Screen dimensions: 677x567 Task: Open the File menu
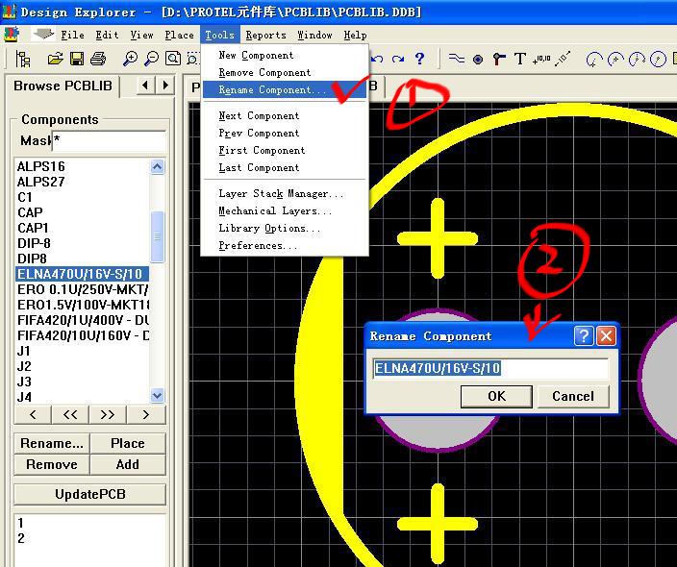click(x=72, y=35)
